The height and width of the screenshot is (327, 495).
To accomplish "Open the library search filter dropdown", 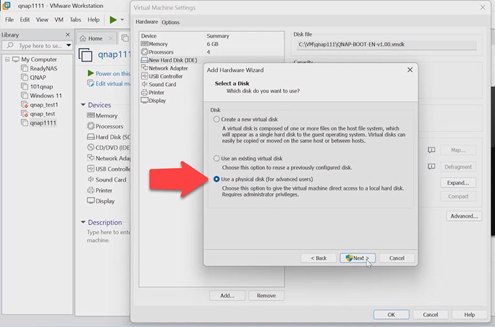I will (68, 46).
